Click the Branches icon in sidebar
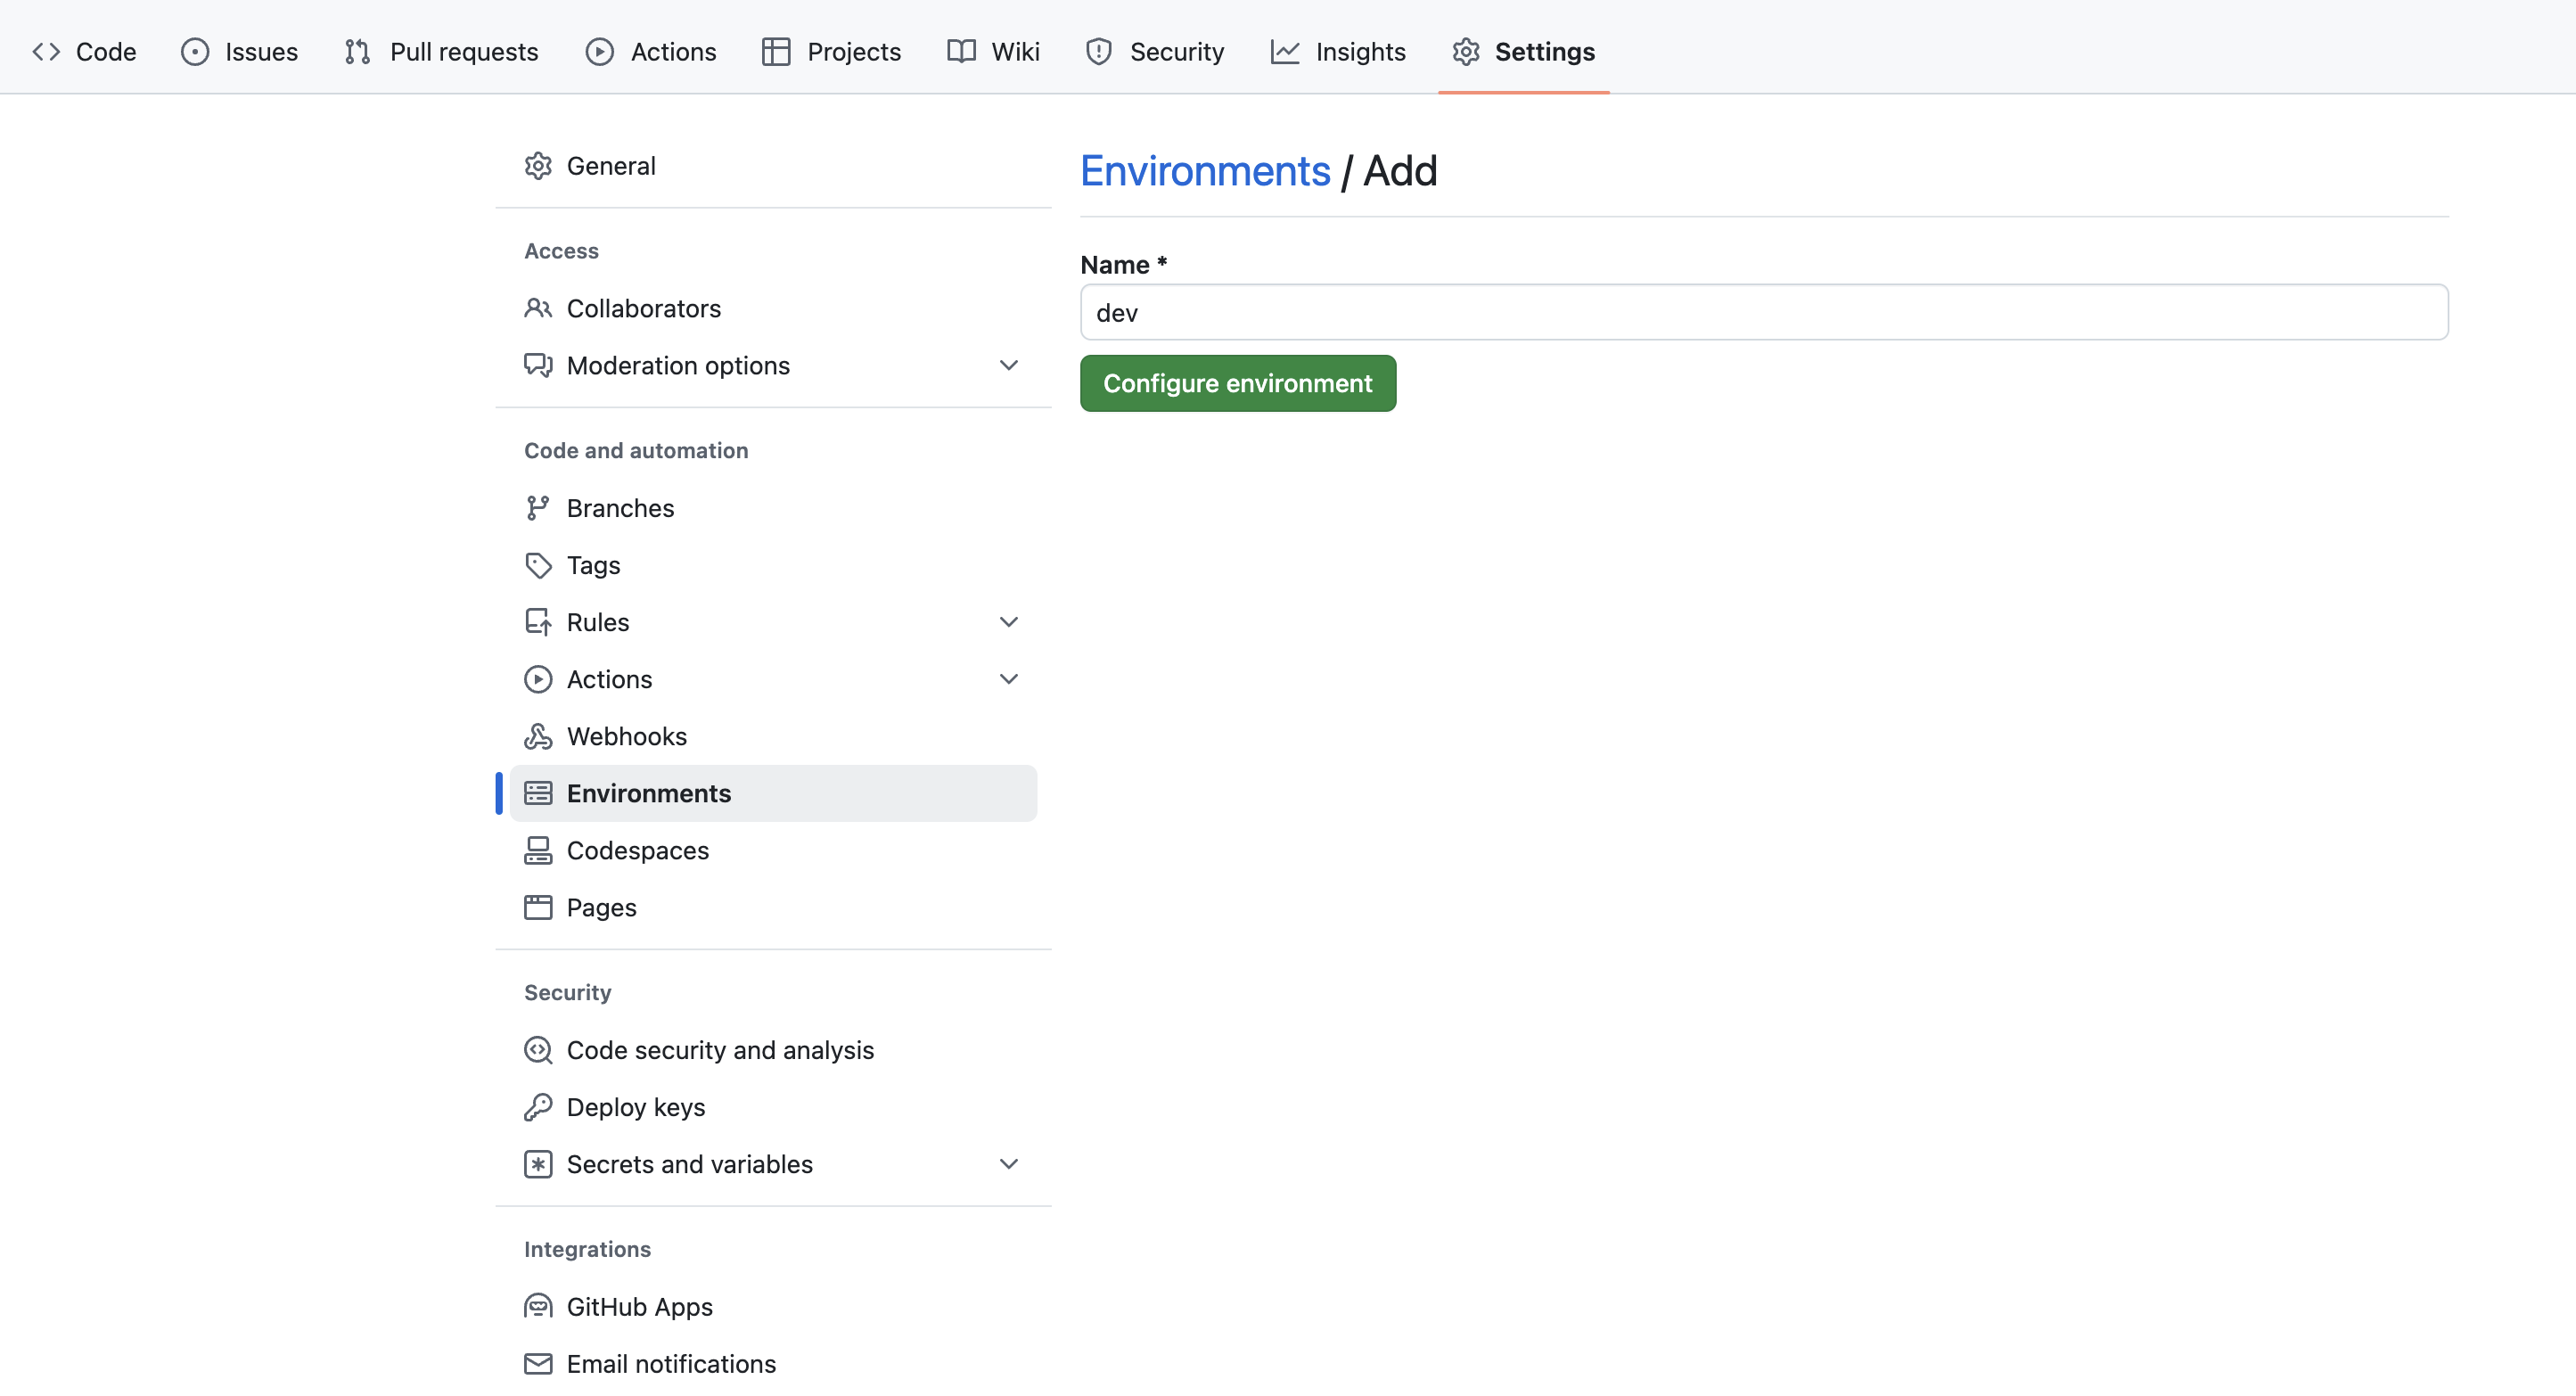The height and width of the screenshot is (1396, 2576). click(537, 507)
